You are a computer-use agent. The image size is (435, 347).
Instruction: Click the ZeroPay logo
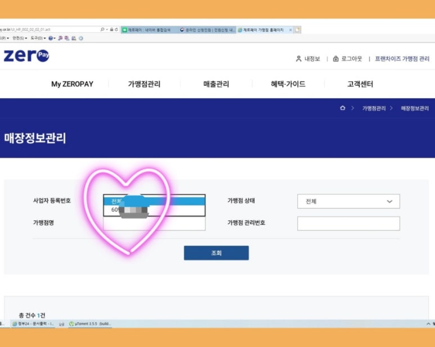point(26,56)
